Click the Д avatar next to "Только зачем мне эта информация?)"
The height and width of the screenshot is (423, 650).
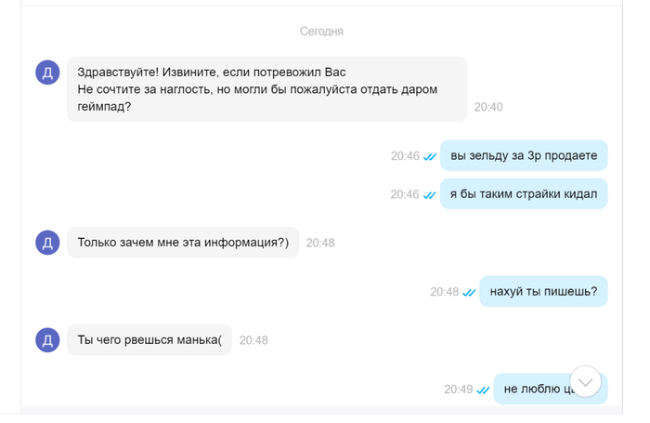click(x=48, y=243)
